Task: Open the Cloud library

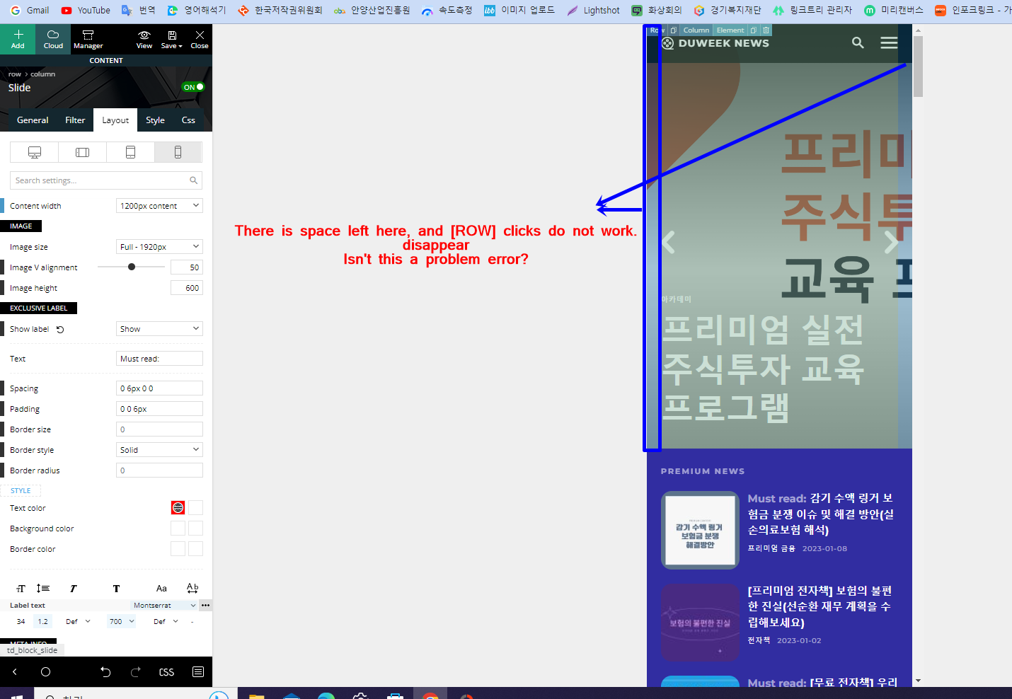Action: 53,39
